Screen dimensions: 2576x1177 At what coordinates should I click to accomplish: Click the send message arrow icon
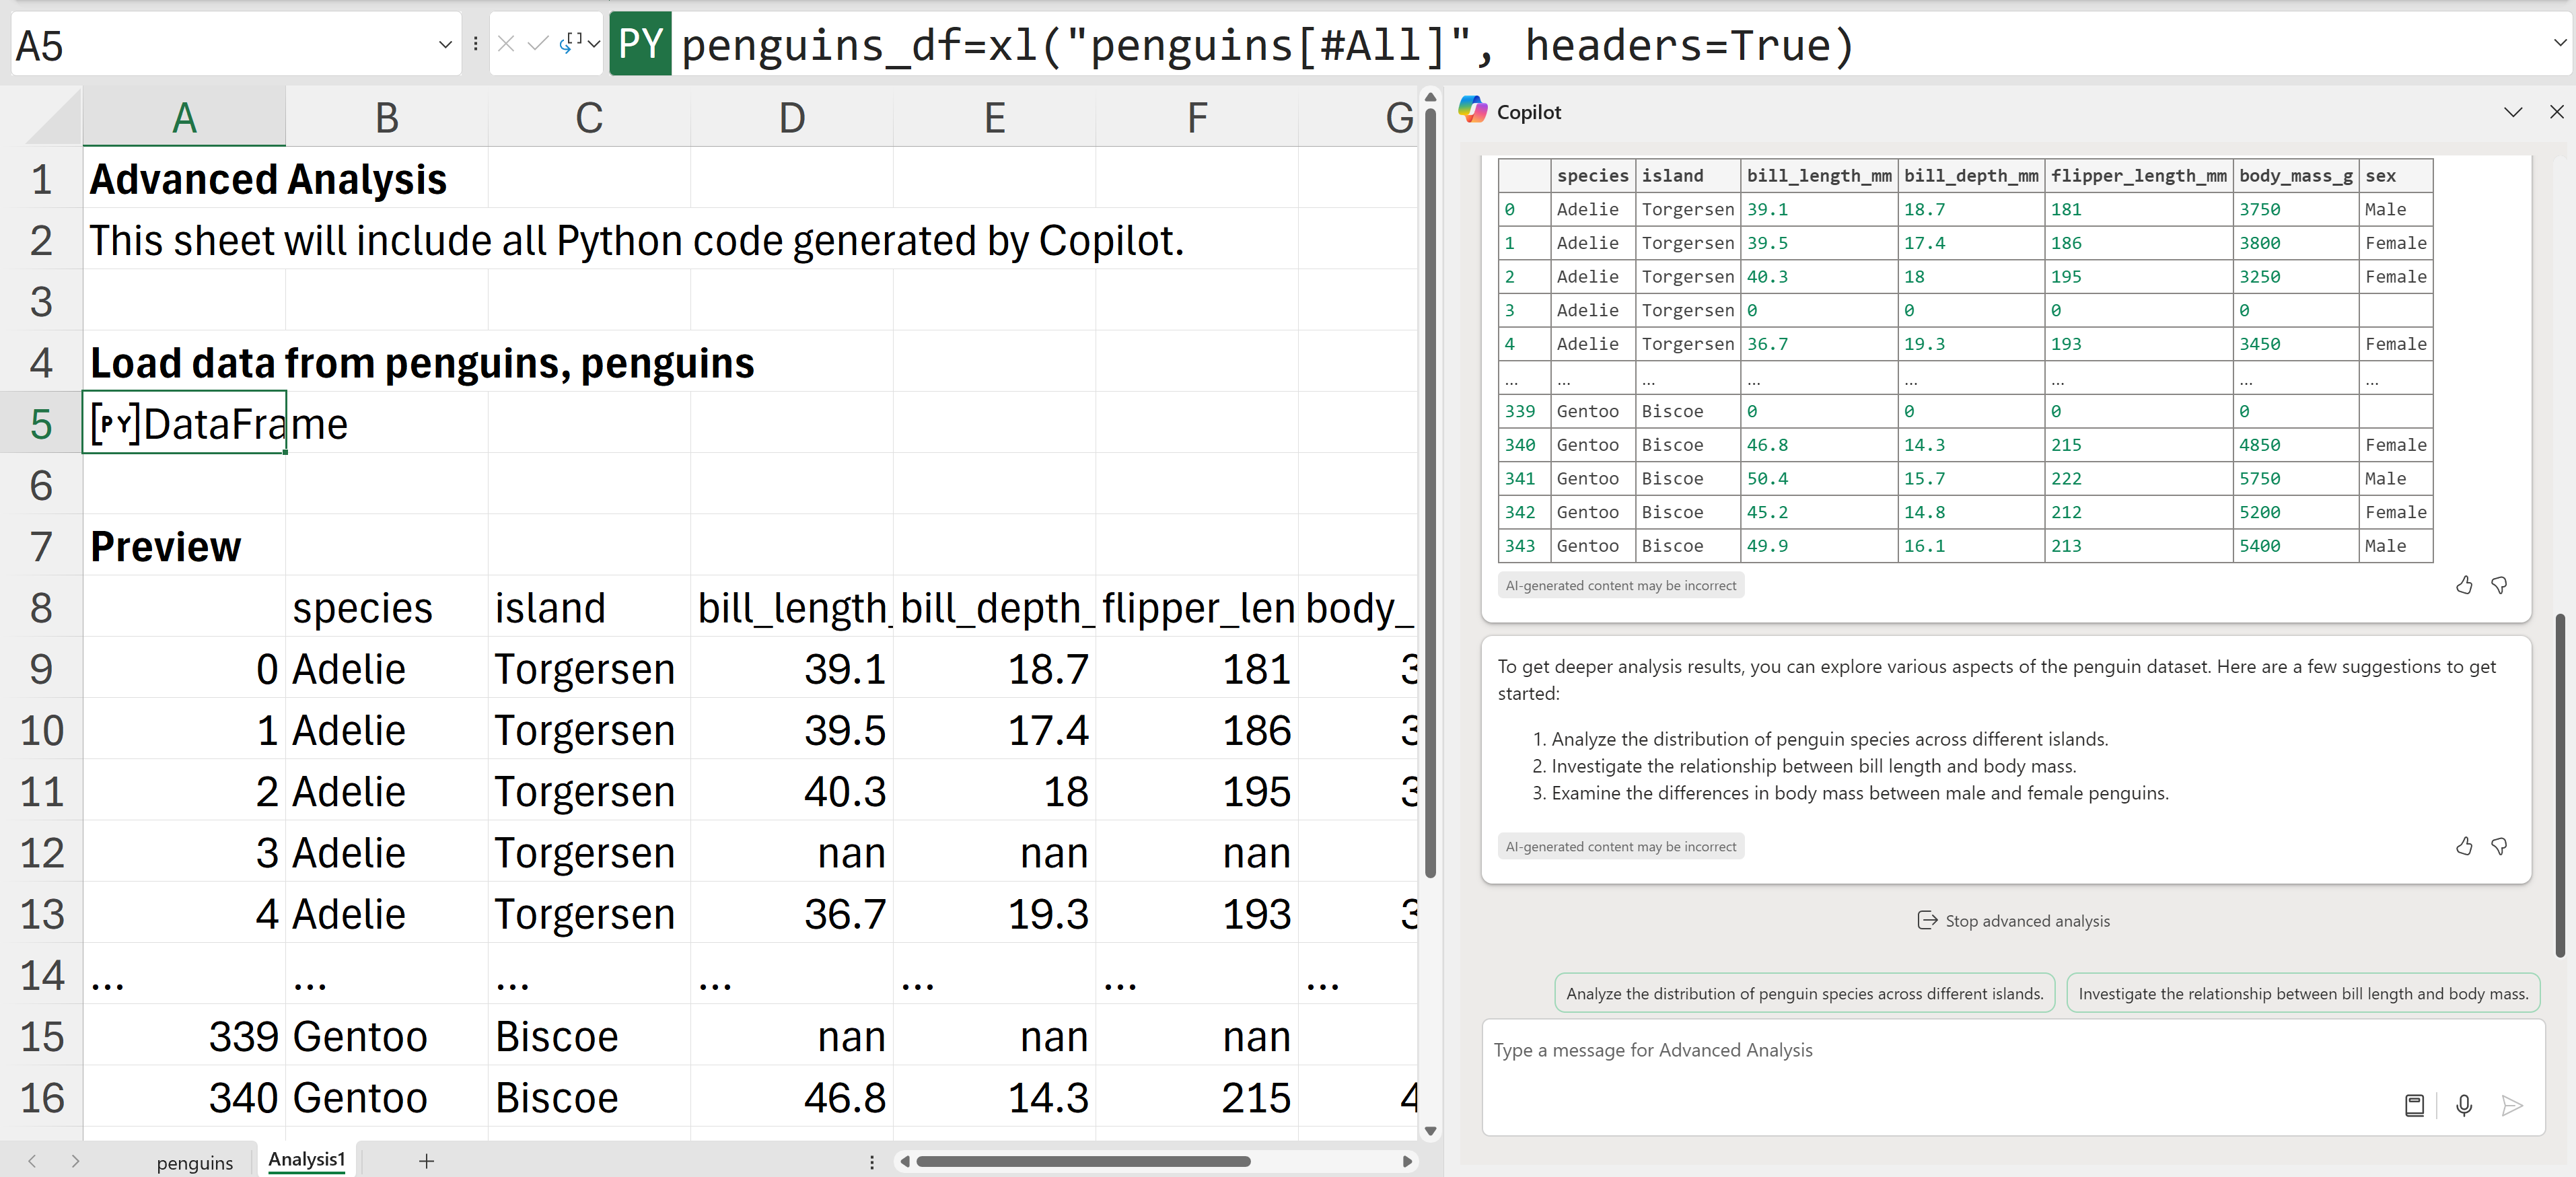click(2511, 1105)
